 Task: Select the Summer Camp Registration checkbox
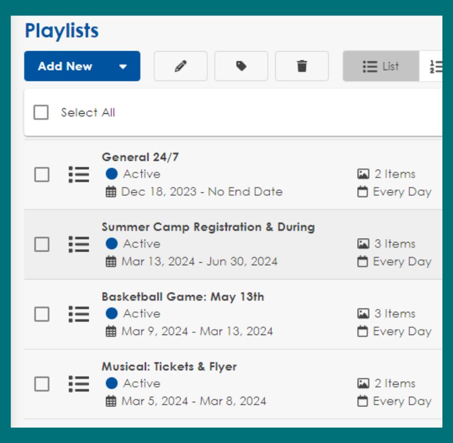tap(42, 244)
